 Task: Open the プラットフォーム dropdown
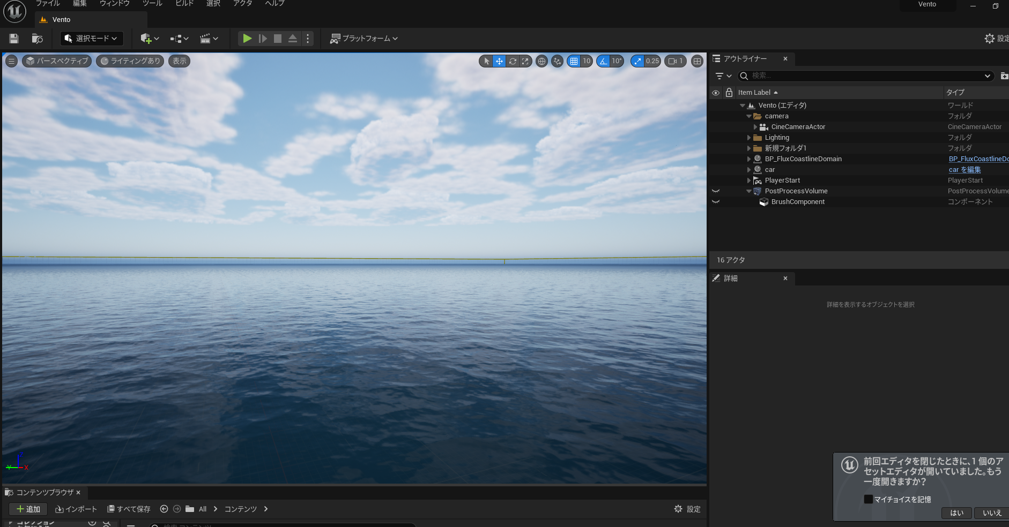click(x=364, y=39)
